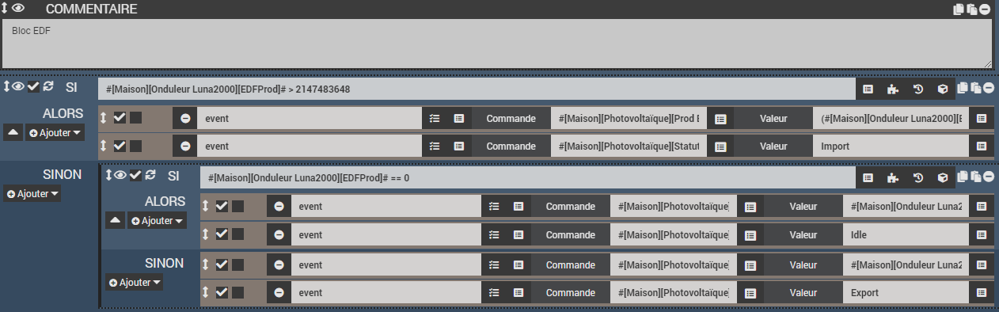Copy the COMMENTAIRE block

[959, 10]
